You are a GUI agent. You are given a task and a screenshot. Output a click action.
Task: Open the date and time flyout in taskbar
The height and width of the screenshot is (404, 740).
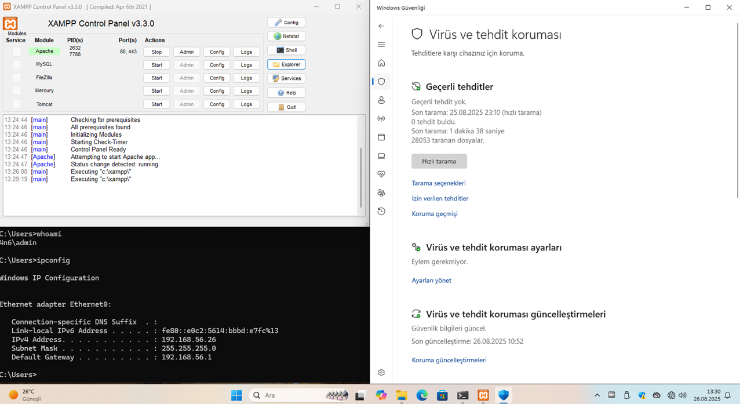(x=713, y=395)
